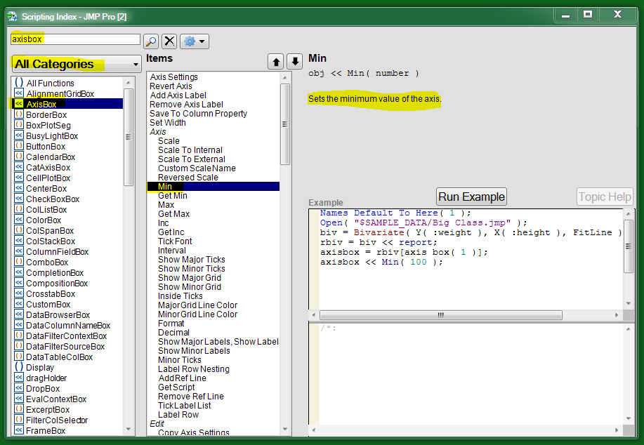This screenshot has height=445, width=644.
Task: Select All Functions in category list
Action: point(50,83)
